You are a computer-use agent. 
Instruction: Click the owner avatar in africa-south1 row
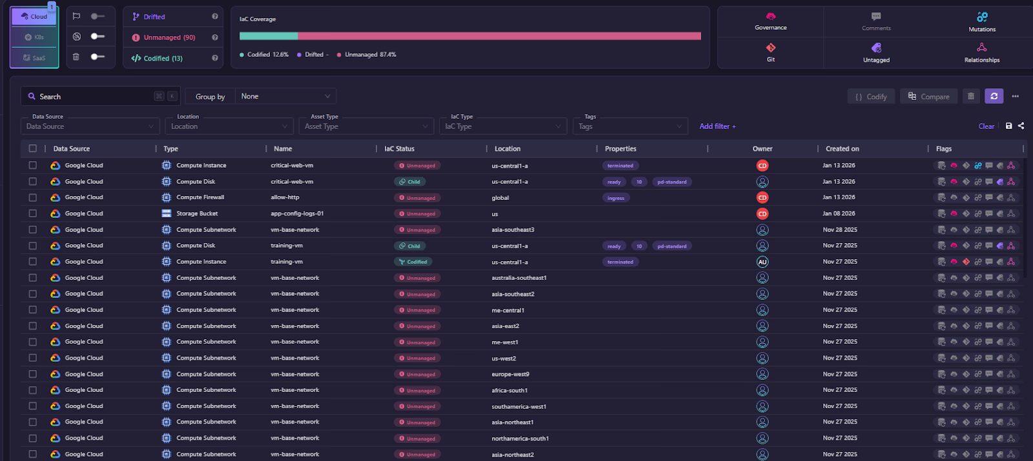(762, 390)
